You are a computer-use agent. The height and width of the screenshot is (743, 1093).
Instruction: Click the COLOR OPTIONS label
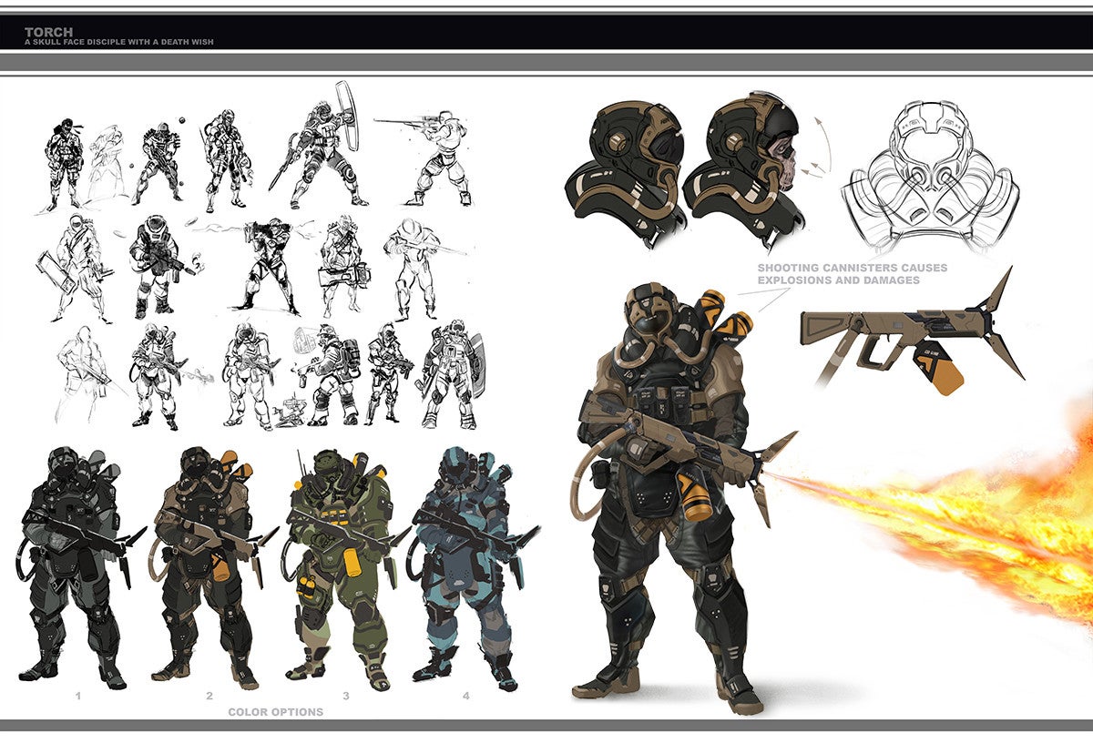(275, 711)
